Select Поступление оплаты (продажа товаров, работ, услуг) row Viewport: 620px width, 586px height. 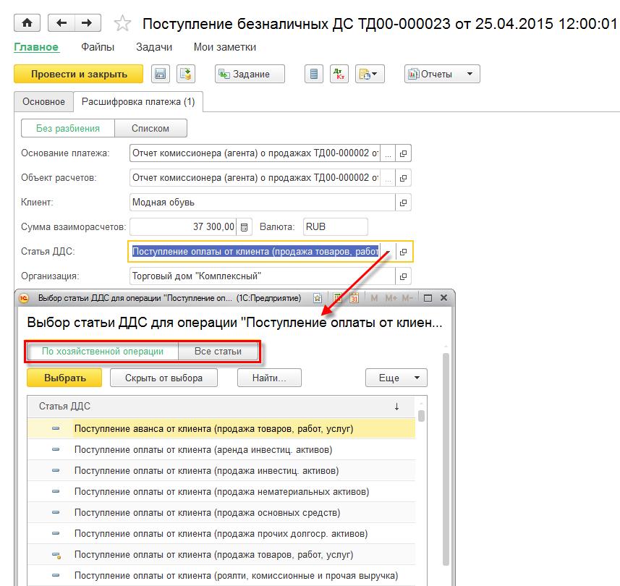[x=221, y=554]
